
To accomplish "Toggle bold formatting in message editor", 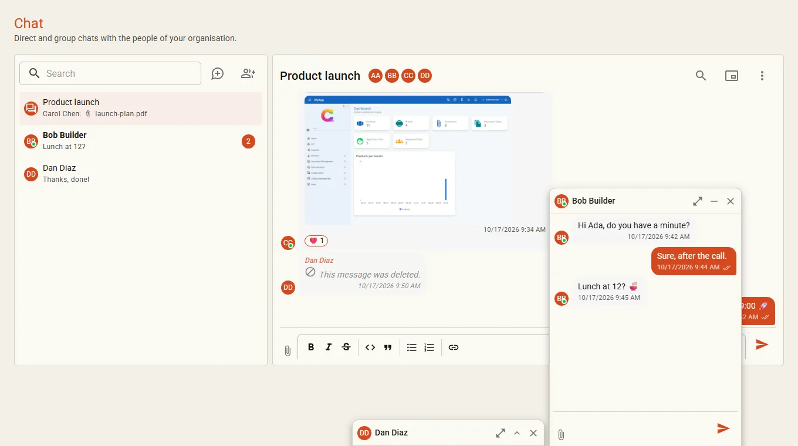I will click(311, 347).
